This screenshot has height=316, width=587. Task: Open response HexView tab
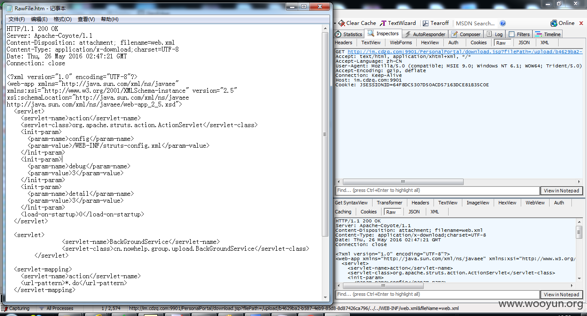pyautogui.click(x=507, y=203)
